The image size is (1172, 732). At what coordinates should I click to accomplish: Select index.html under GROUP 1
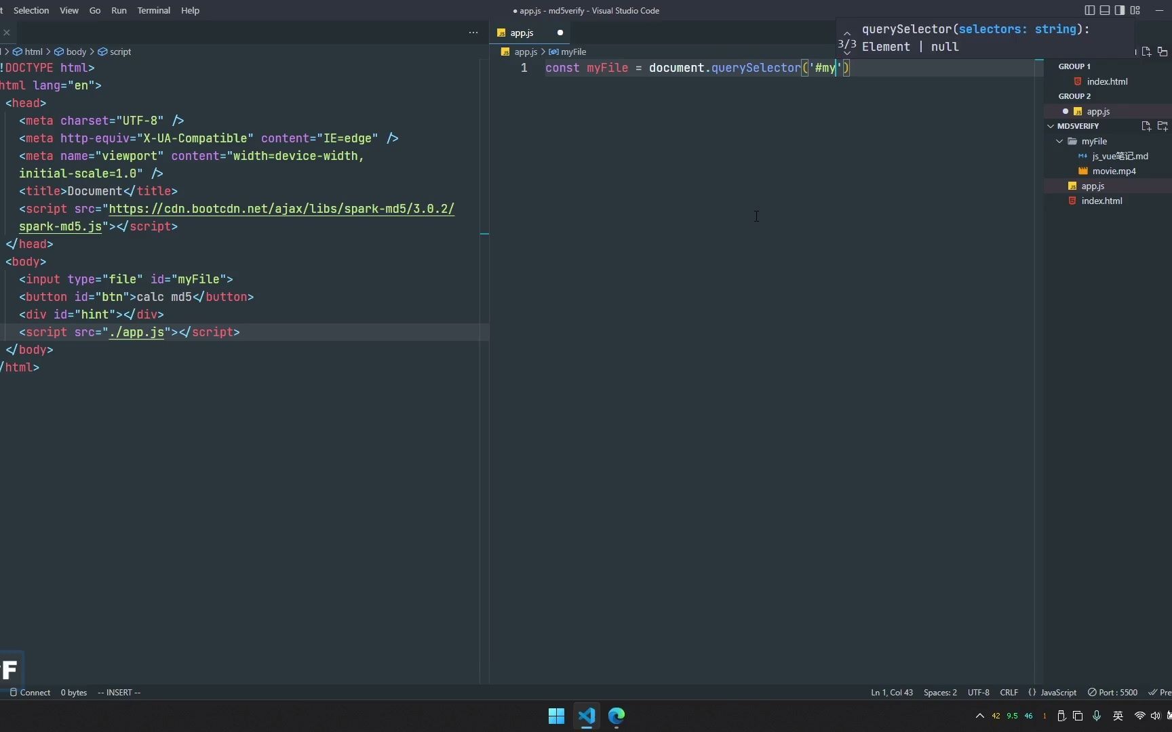1108,81
